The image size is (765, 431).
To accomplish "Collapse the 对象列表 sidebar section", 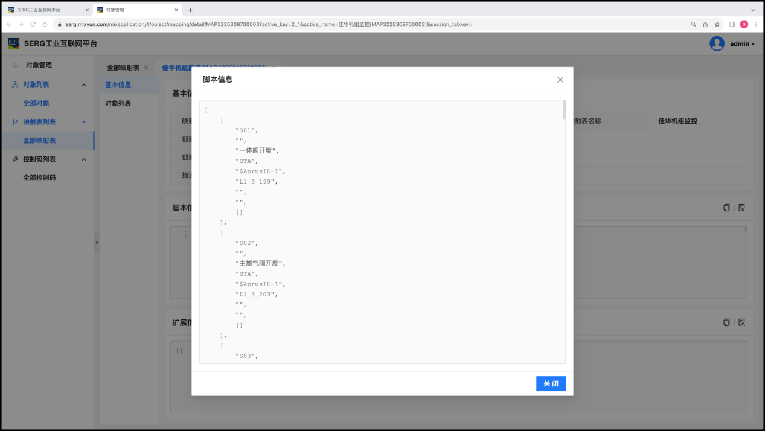I will click(83, 85).
